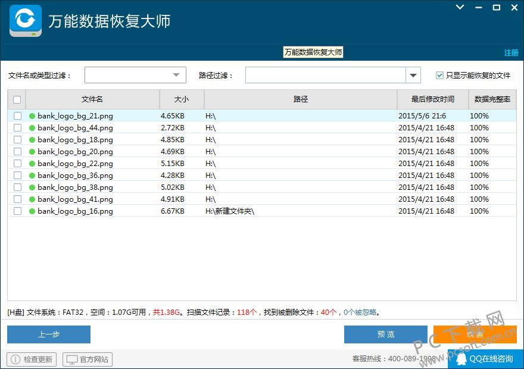The width and height of the screenshot is (524, 369).
Task: Select the file name bank_logo_bg_36.png
Action: (x=75, y=176)
